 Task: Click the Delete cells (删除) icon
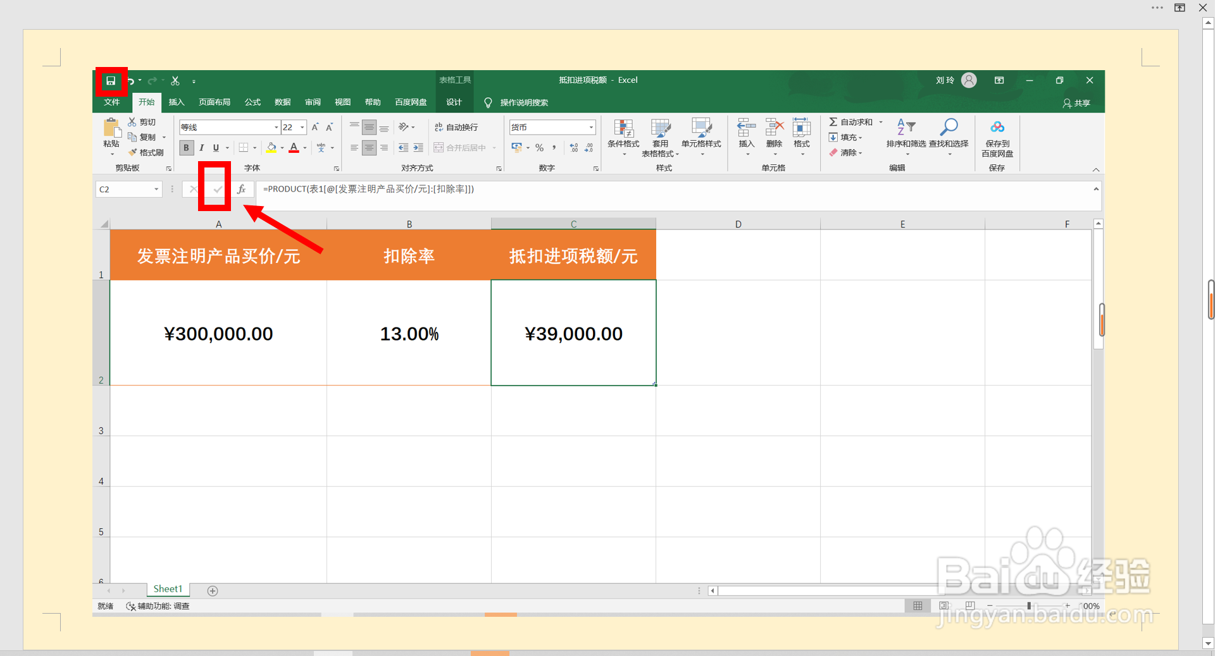tap(775, 128)
